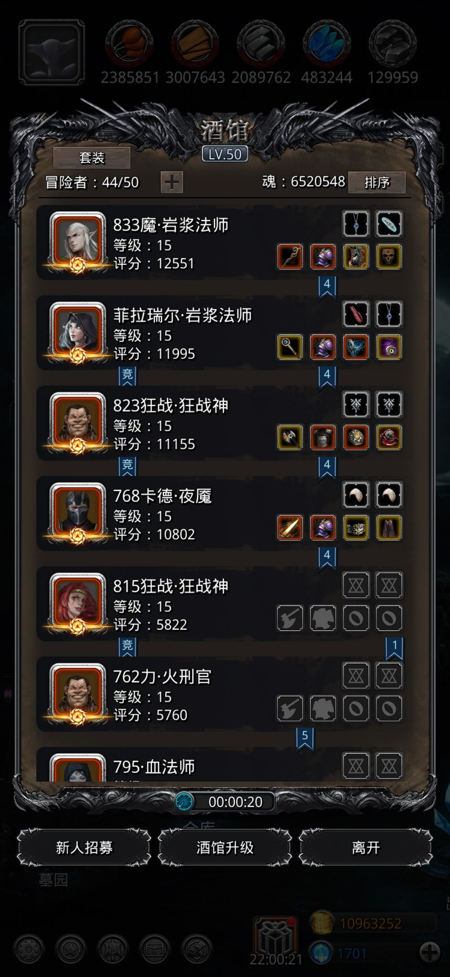Tap the axe weapon icon of 823狂战·狂战神

point(290,437)
